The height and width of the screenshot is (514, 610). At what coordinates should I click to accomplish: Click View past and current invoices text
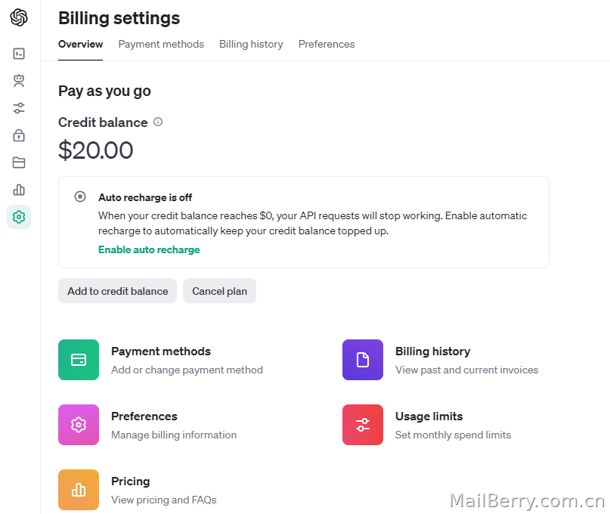pos(467,370)
